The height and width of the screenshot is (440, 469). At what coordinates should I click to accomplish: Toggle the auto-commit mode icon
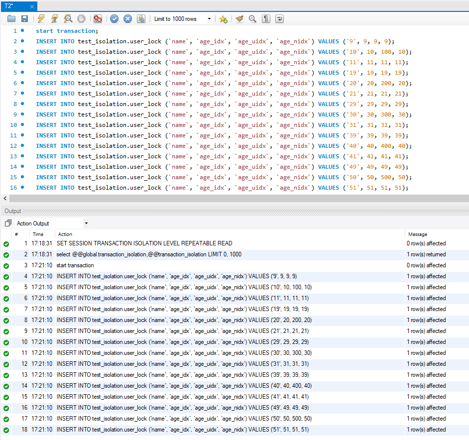pyautogui.click(x=141, y=19)
